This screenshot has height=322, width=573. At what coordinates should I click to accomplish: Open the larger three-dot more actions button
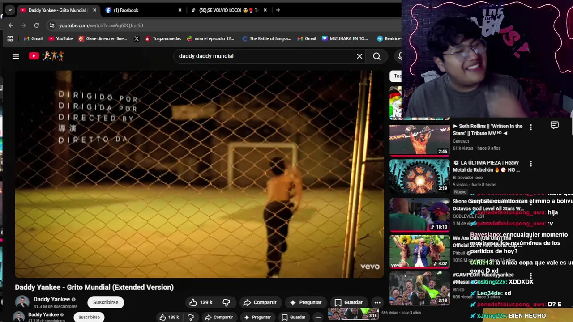(377, 302)
